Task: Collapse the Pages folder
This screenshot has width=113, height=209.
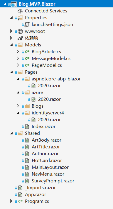Action: pyautogui.click(x=11, y=72)
